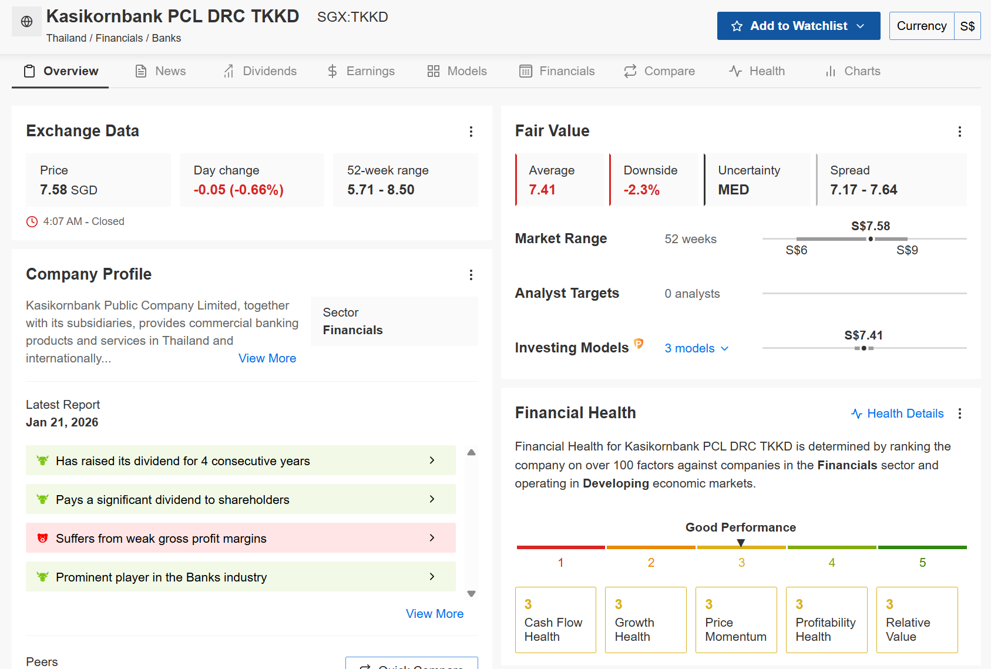991x669 pixels.
Task: Click the bull icon on the Prominent player row
Action: 42,577
